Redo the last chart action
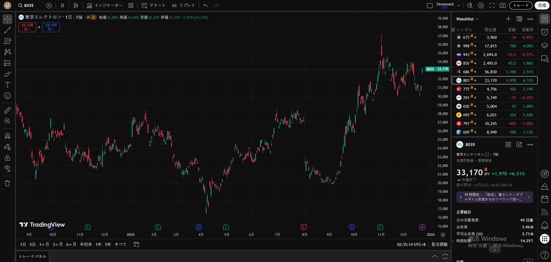The height and width of the screenshot is (262, 551). pos(217,6)
